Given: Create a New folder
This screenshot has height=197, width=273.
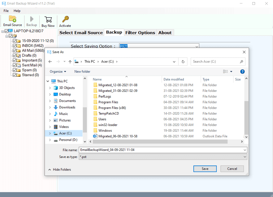Looking at the screenshot, I should [82, 71].
